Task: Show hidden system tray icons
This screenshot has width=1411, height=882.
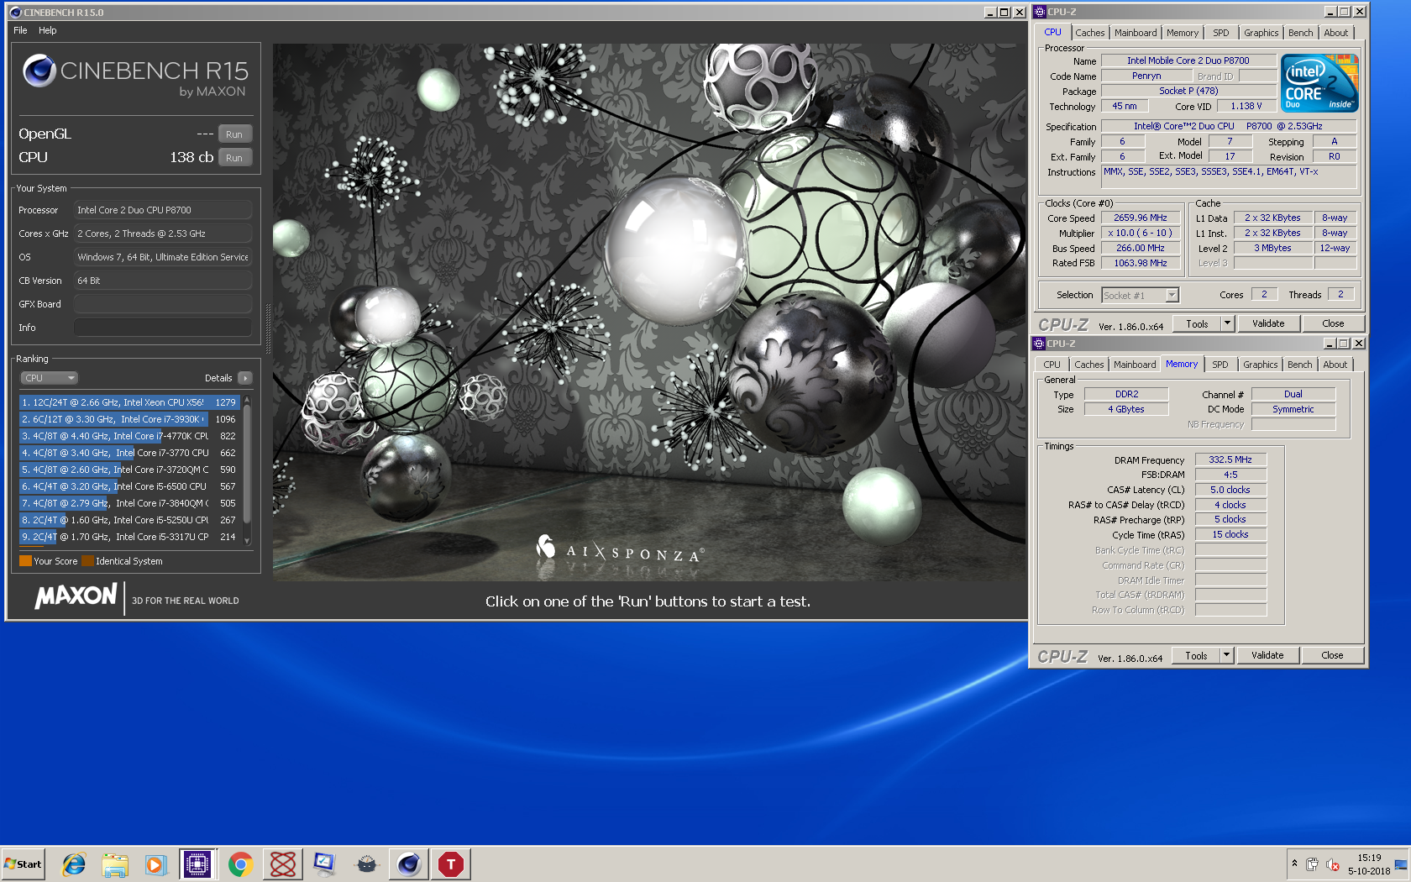Action: pos(1294,864)
